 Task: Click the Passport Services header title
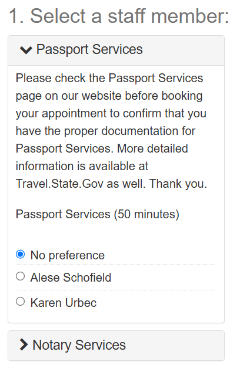click(x=89, y=49)
